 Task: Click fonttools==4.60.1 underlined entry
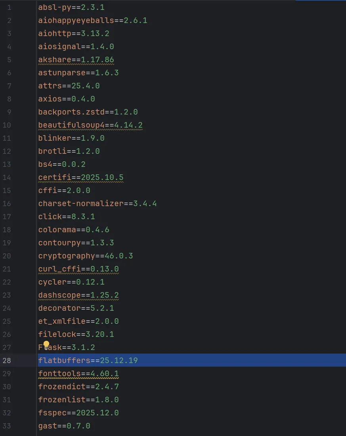point(78,373)
